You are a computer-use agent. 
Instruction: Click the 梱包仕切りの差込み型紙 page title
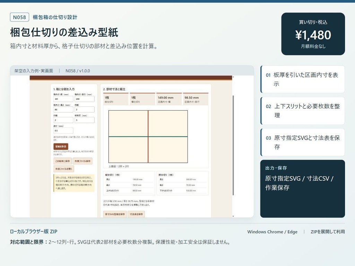(64, 32)
